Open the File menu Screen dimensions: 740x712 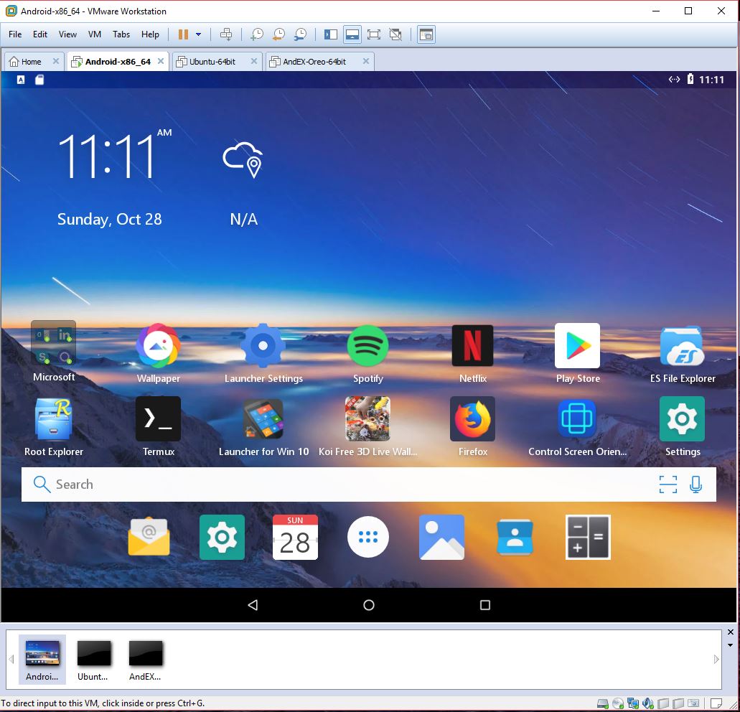[x=15, y=34]
